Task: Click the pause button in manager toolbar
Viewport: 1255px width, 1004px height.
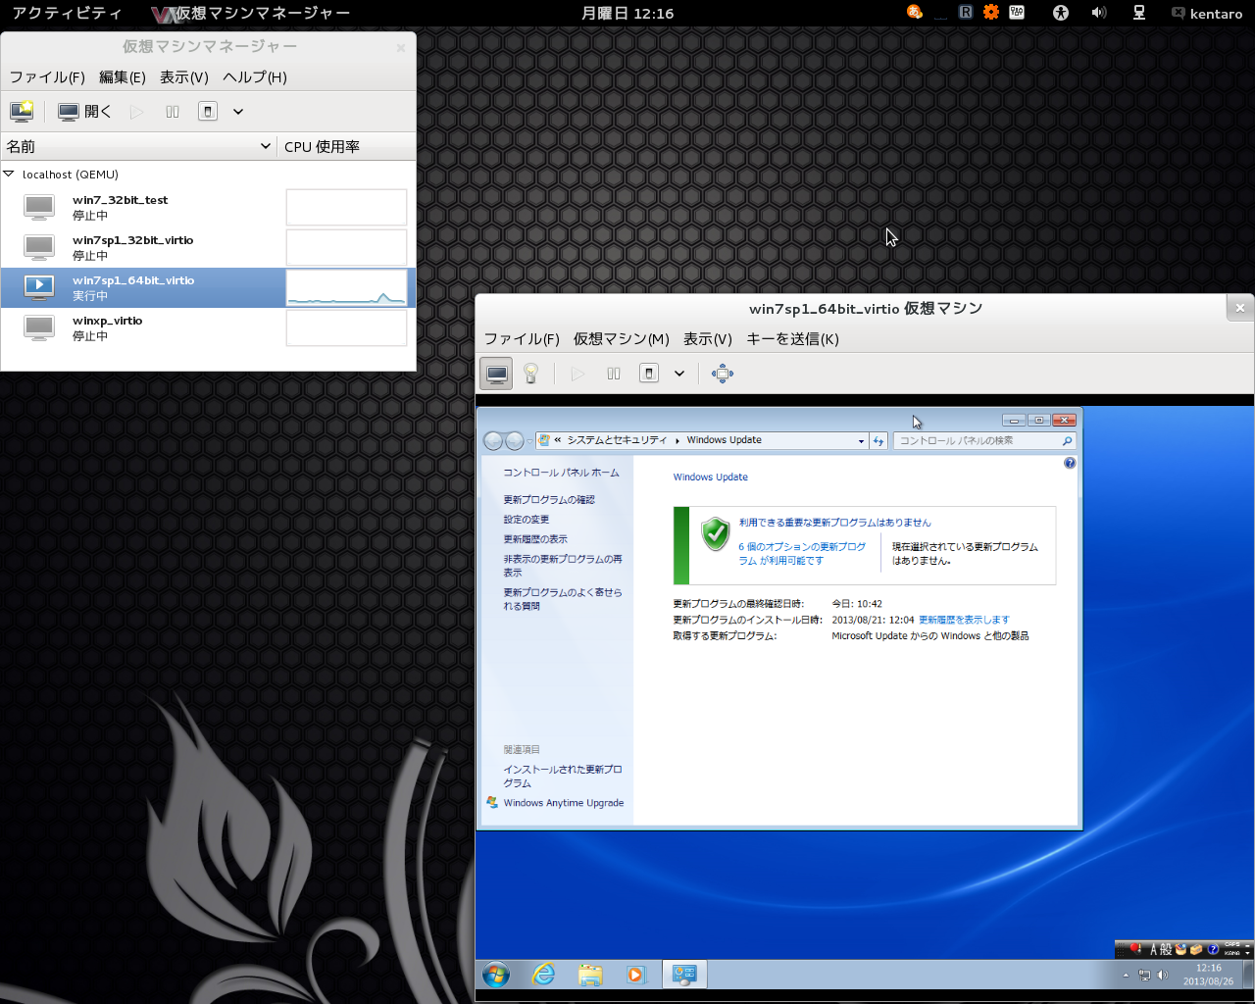Action: pyautogui.click(x=173, y=112)
